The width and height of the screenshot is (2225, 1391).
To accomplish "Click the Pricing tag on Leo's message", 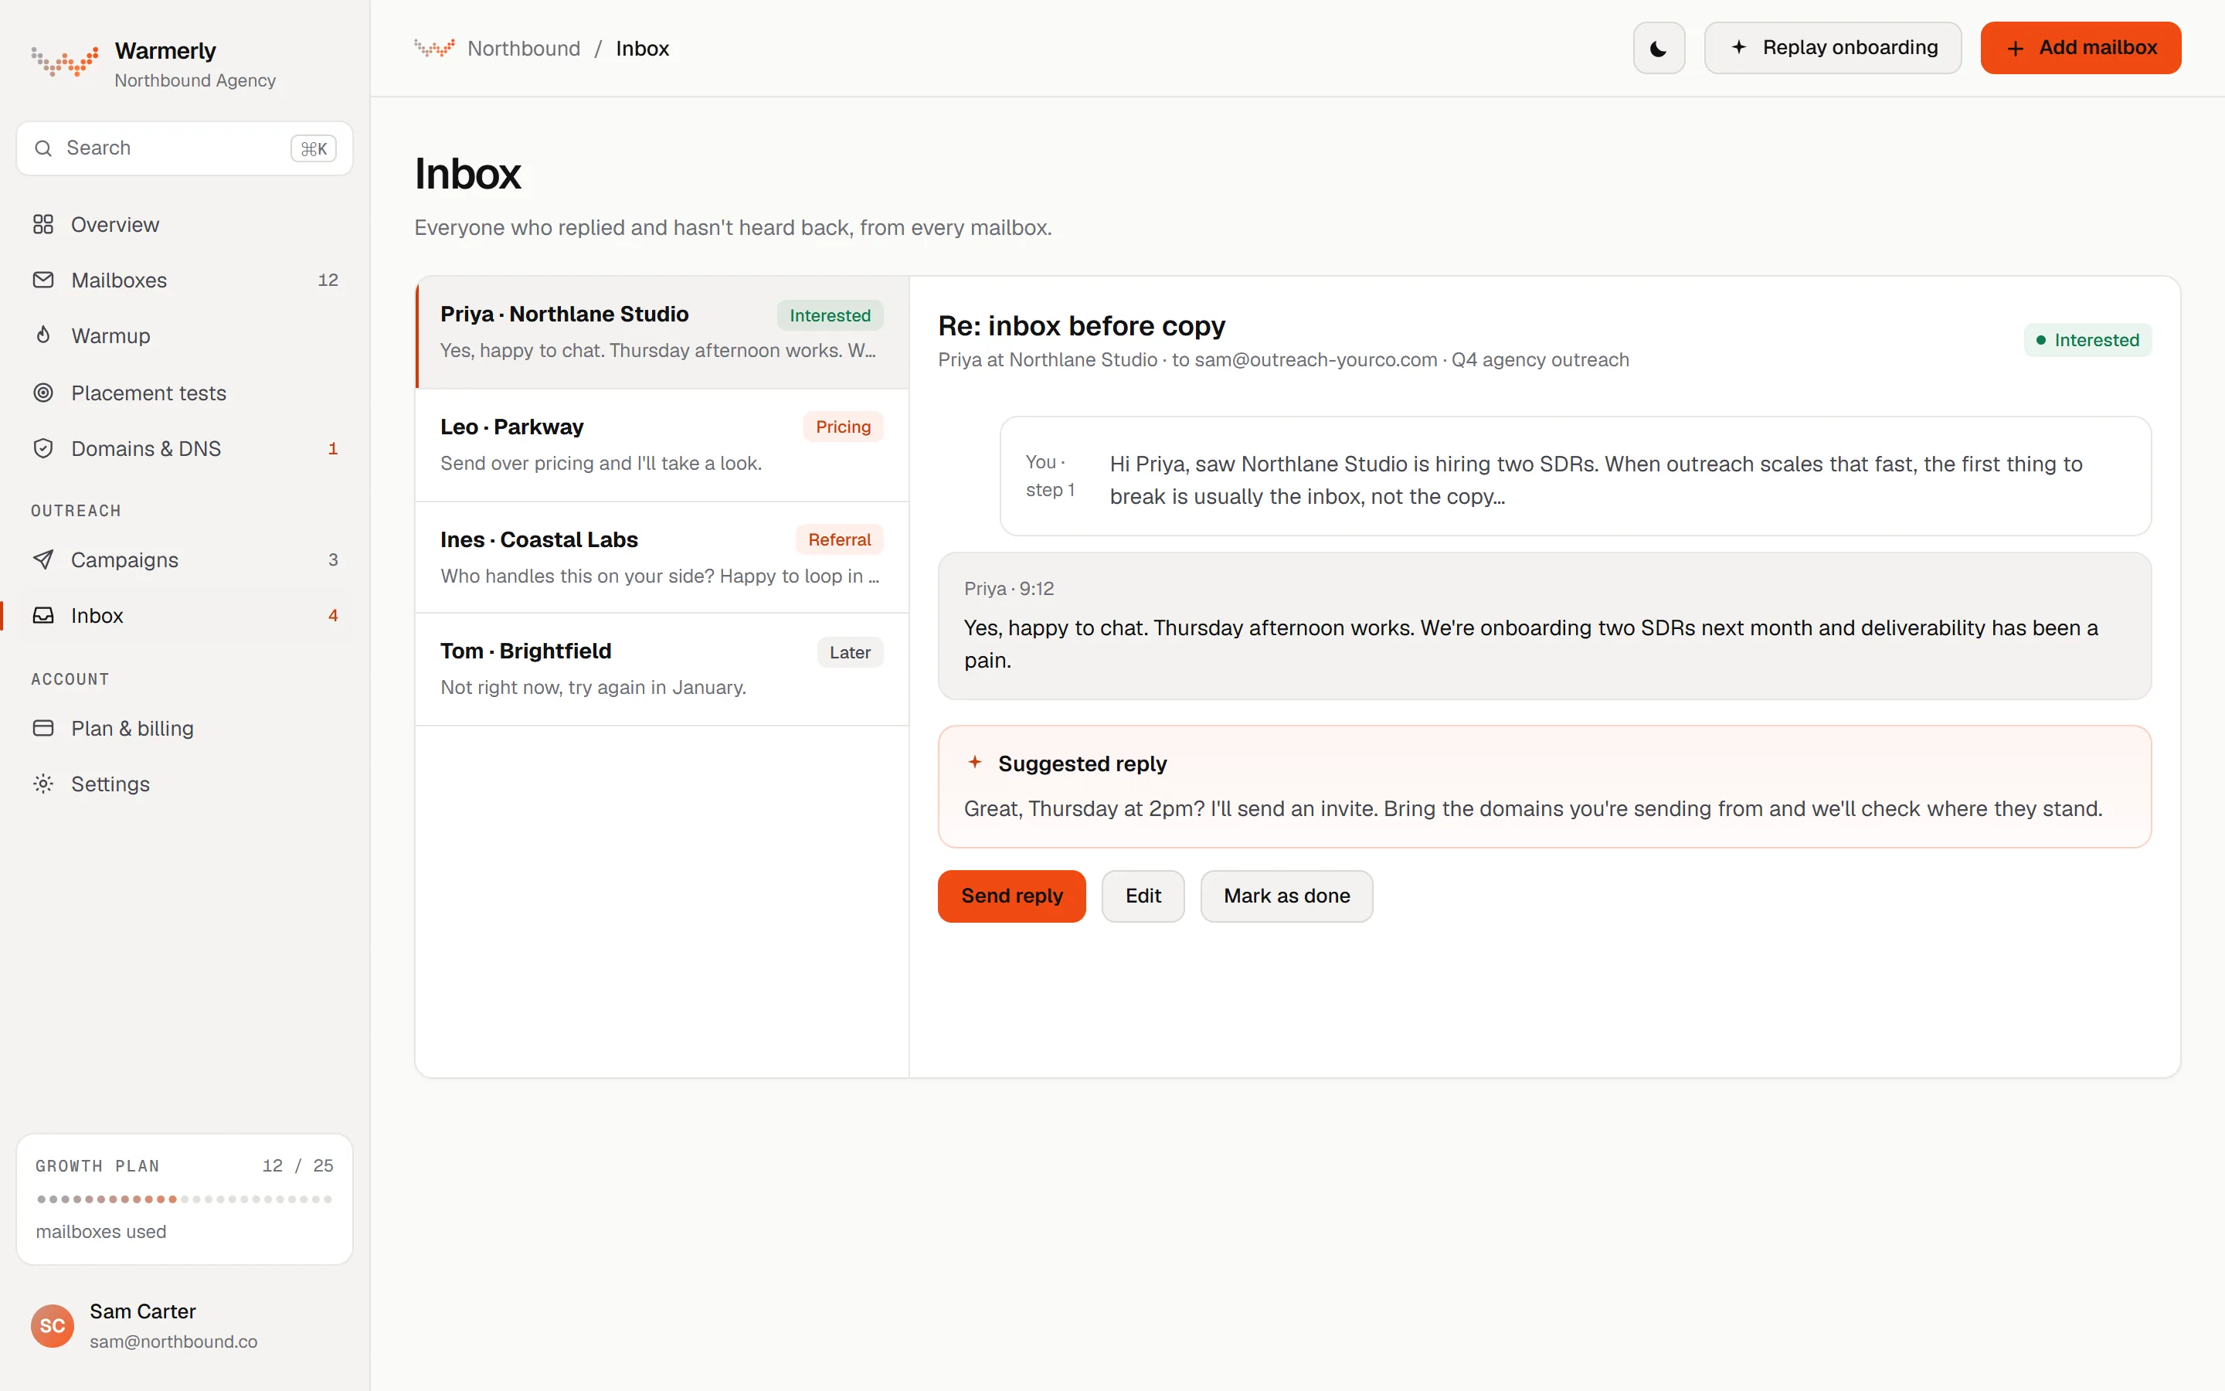I will [x=843, y=427].
